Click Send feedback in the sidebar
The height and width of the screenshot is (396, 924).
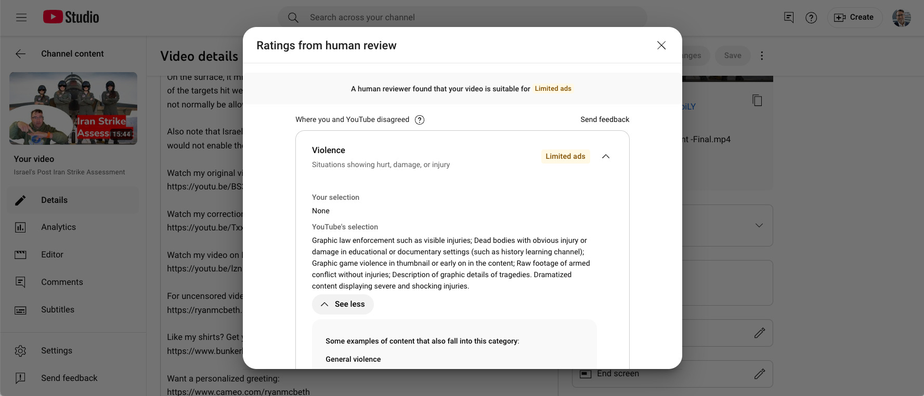point(73,378)
